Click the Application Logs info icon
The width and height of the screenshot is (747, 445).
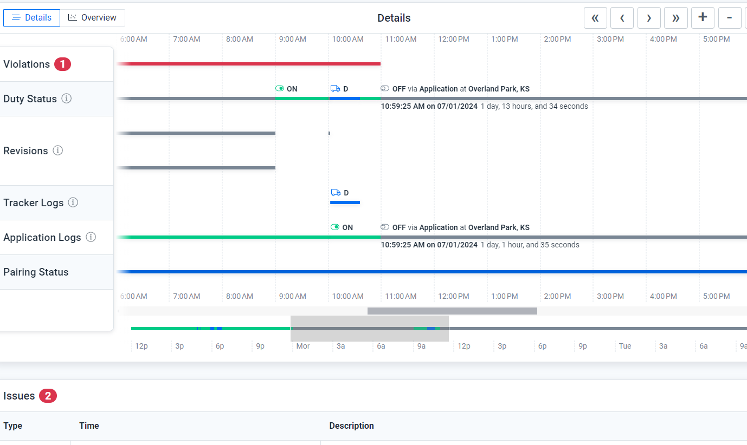tap(91, 237)
